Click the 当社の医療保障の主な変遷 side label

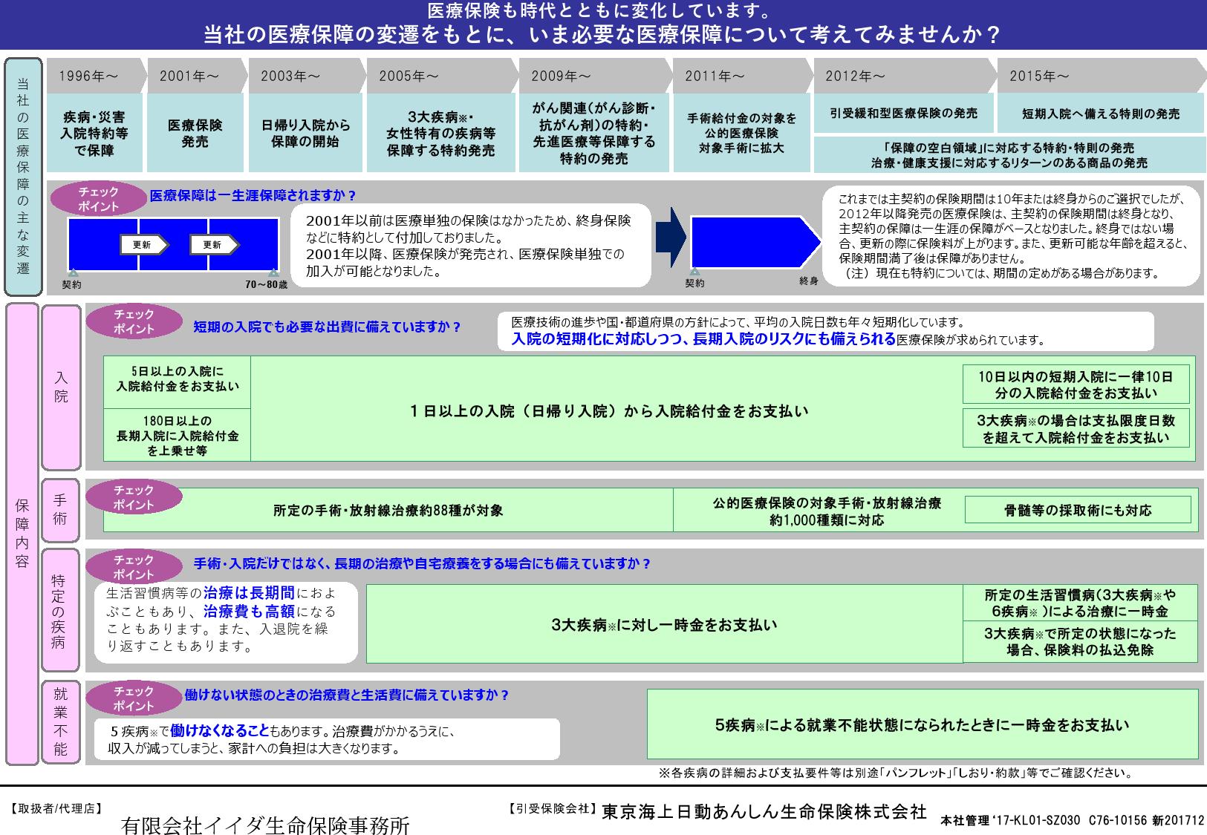tap(22, 177)
